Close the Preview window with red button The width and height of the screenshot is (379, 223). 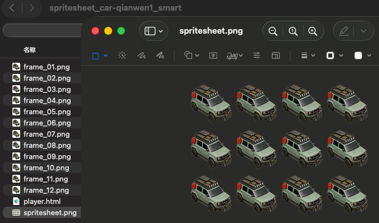point(95,31)
